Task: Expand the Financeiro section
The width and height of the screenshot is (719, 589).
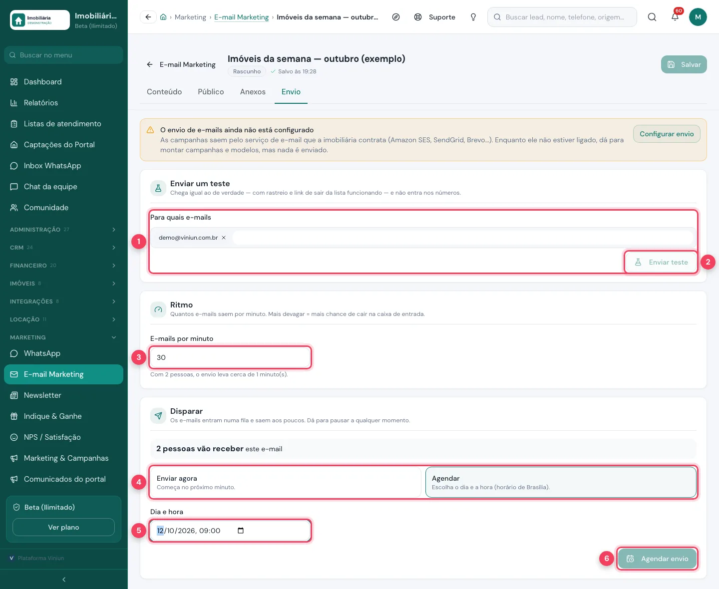Action: pos(63,266)
